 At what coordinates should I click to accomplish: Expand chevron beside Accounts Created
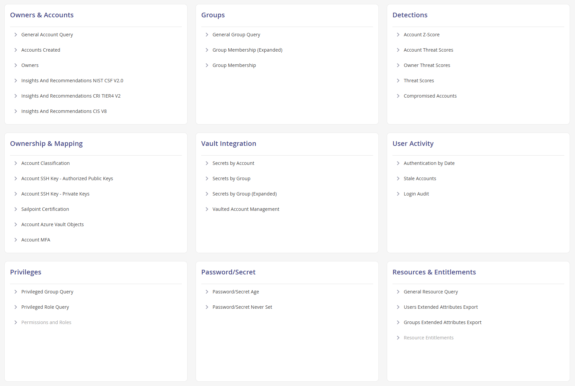[16, 50]
